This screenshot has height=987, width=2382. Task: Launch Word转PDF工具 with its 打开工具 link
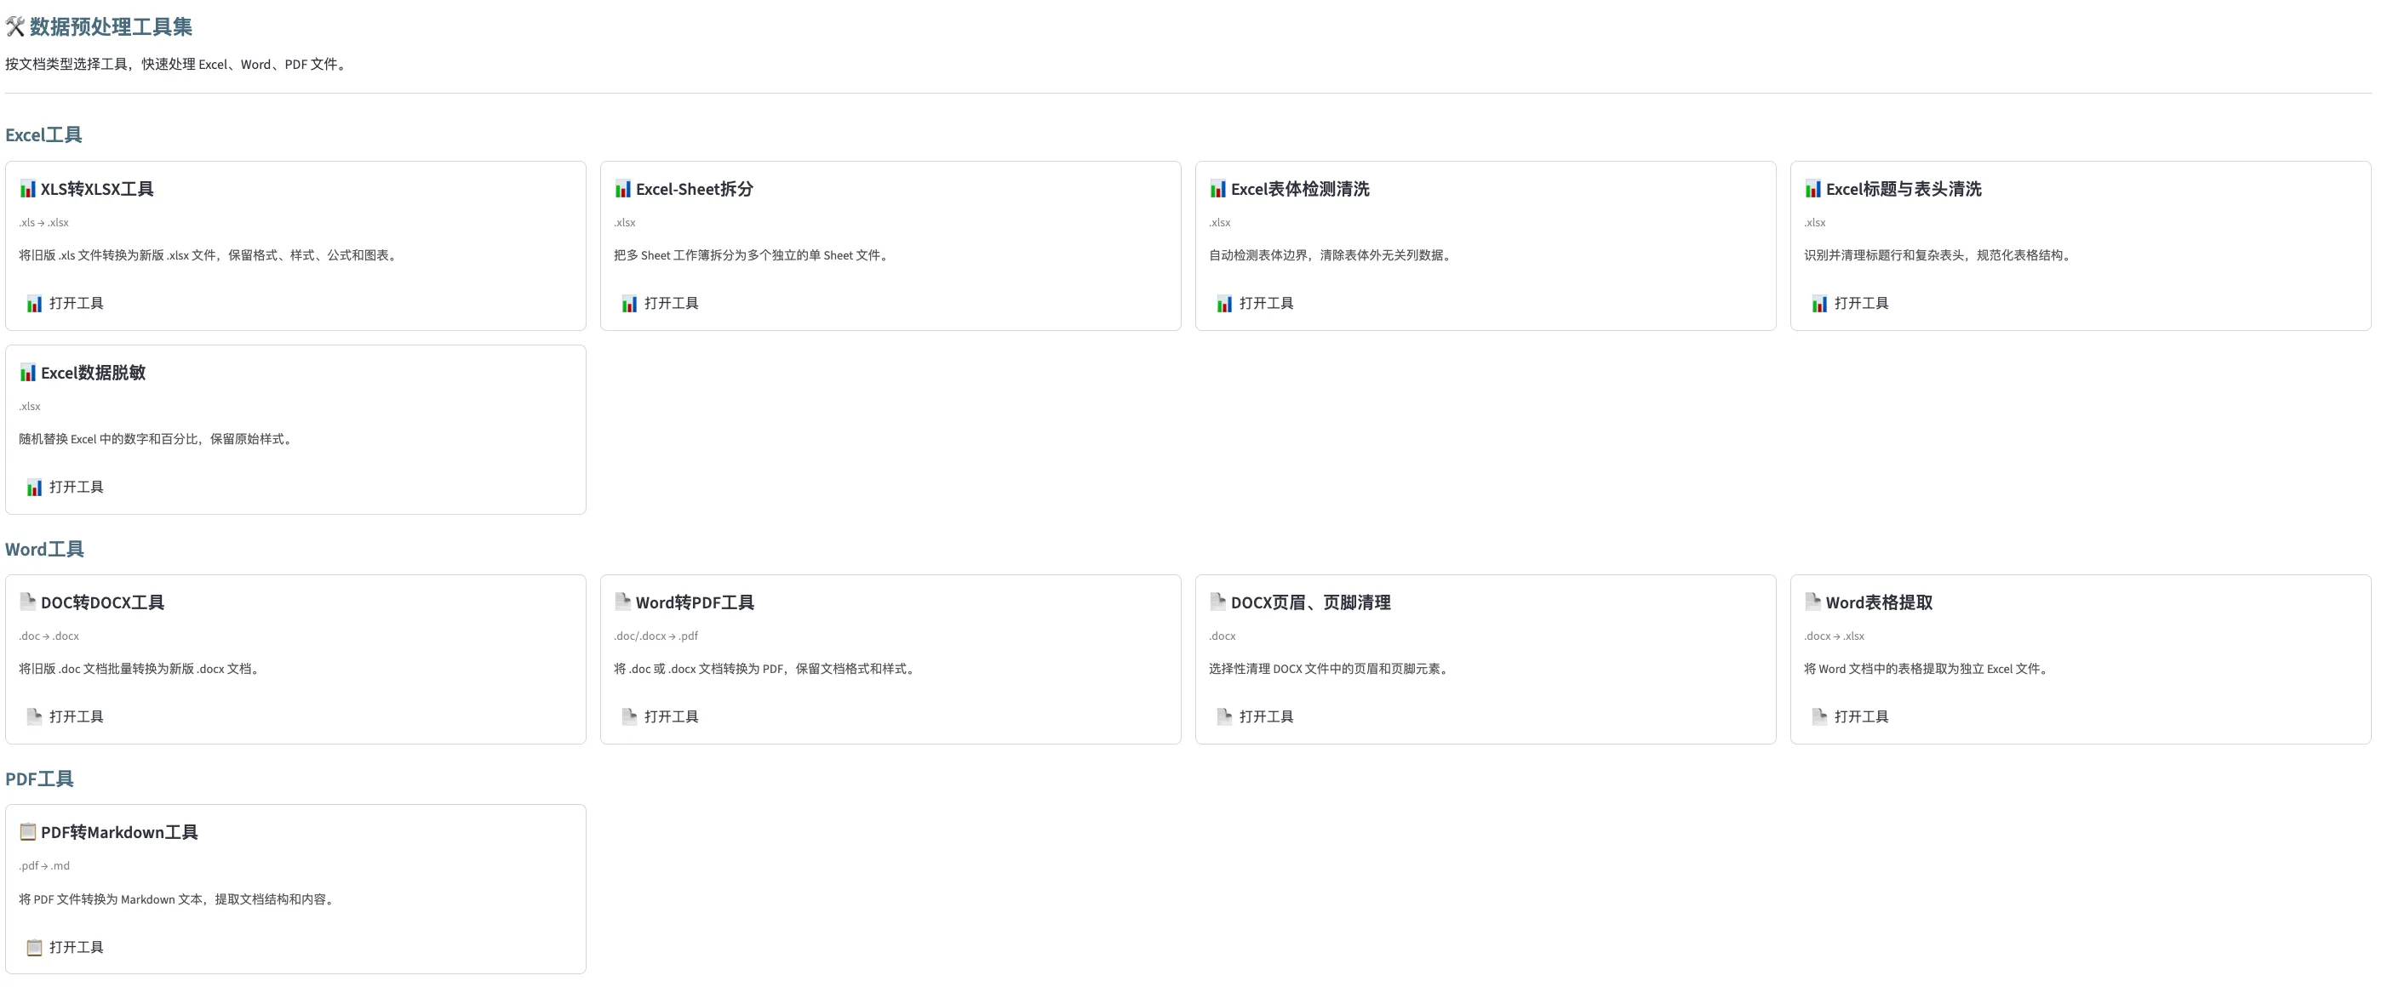pos(661,716)
